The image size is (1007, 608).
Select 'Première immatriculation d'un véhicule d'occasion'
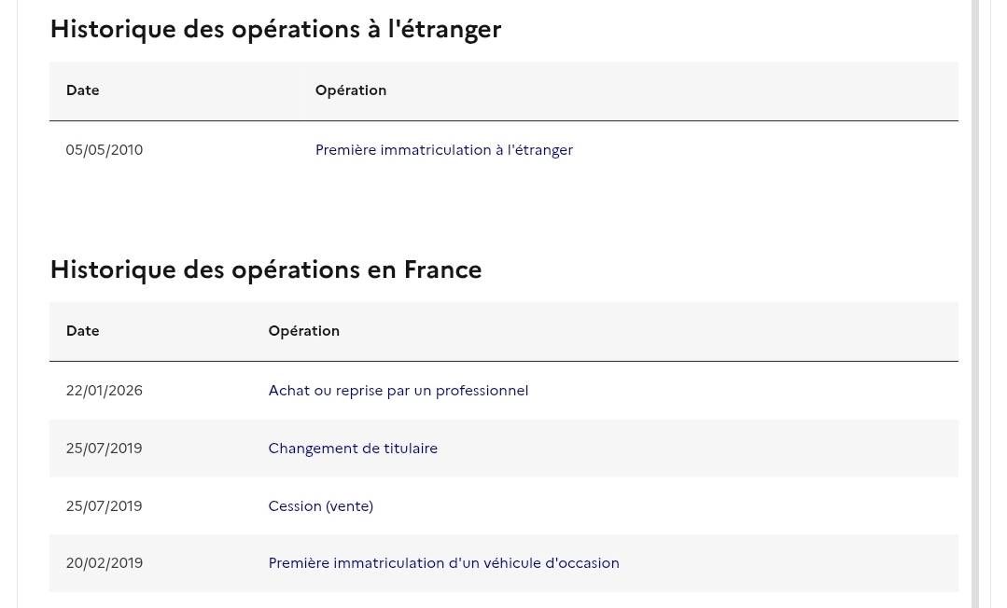444,563
